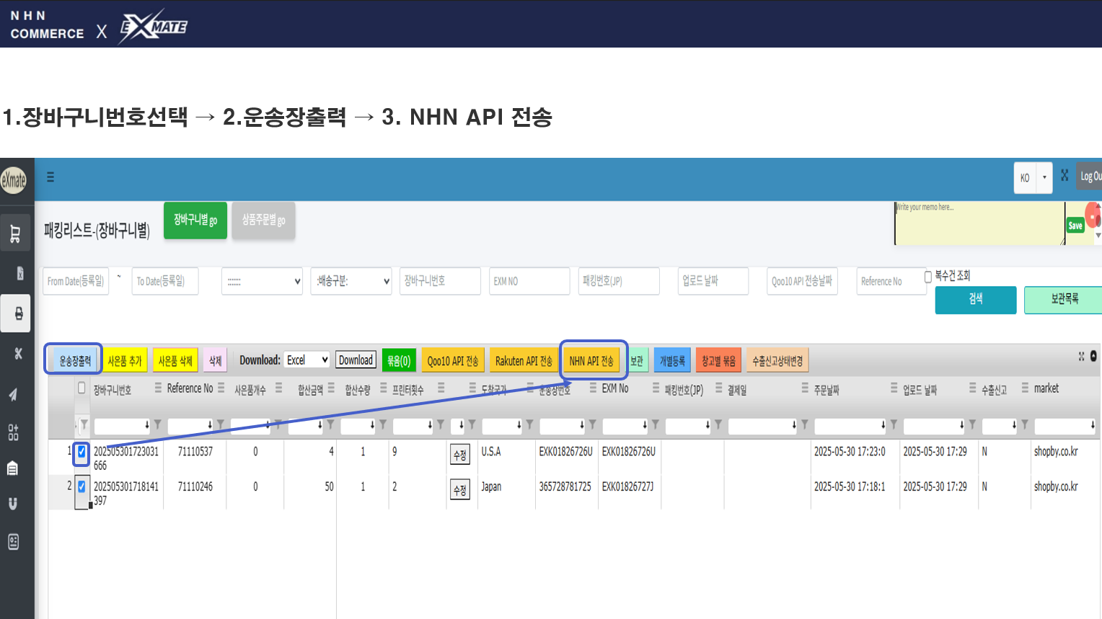Image resolution: width=1102 pixels, height=619 pixels.
Task: Click the Excel file icon in sidebar
Action: (x=19, y=273)
